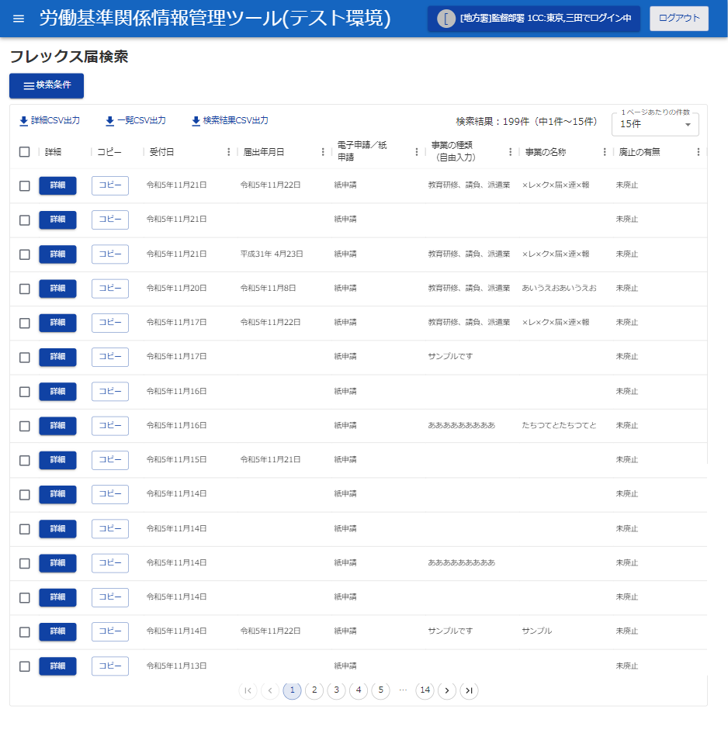Download the 検索結果CSV出力 file
This screenshot has height=747, width=728.
(230, 121)
